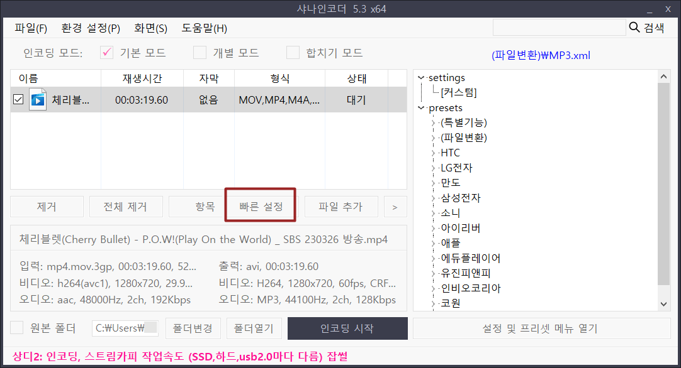The width and height of the screenshot is (681, 368).
Task: Toggle the 기본 모드 checkbox
Action: click(106, 53)
